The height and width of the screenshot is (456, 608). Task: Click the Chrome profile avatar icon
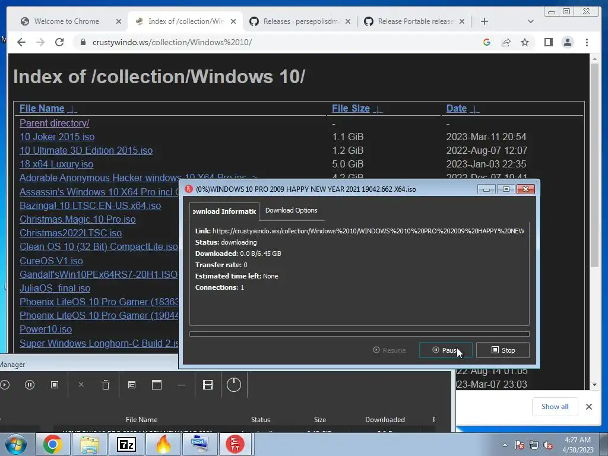[567, 42]
